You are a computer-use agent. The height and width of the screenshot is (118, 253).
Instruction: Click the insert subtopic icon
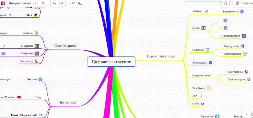80,3
